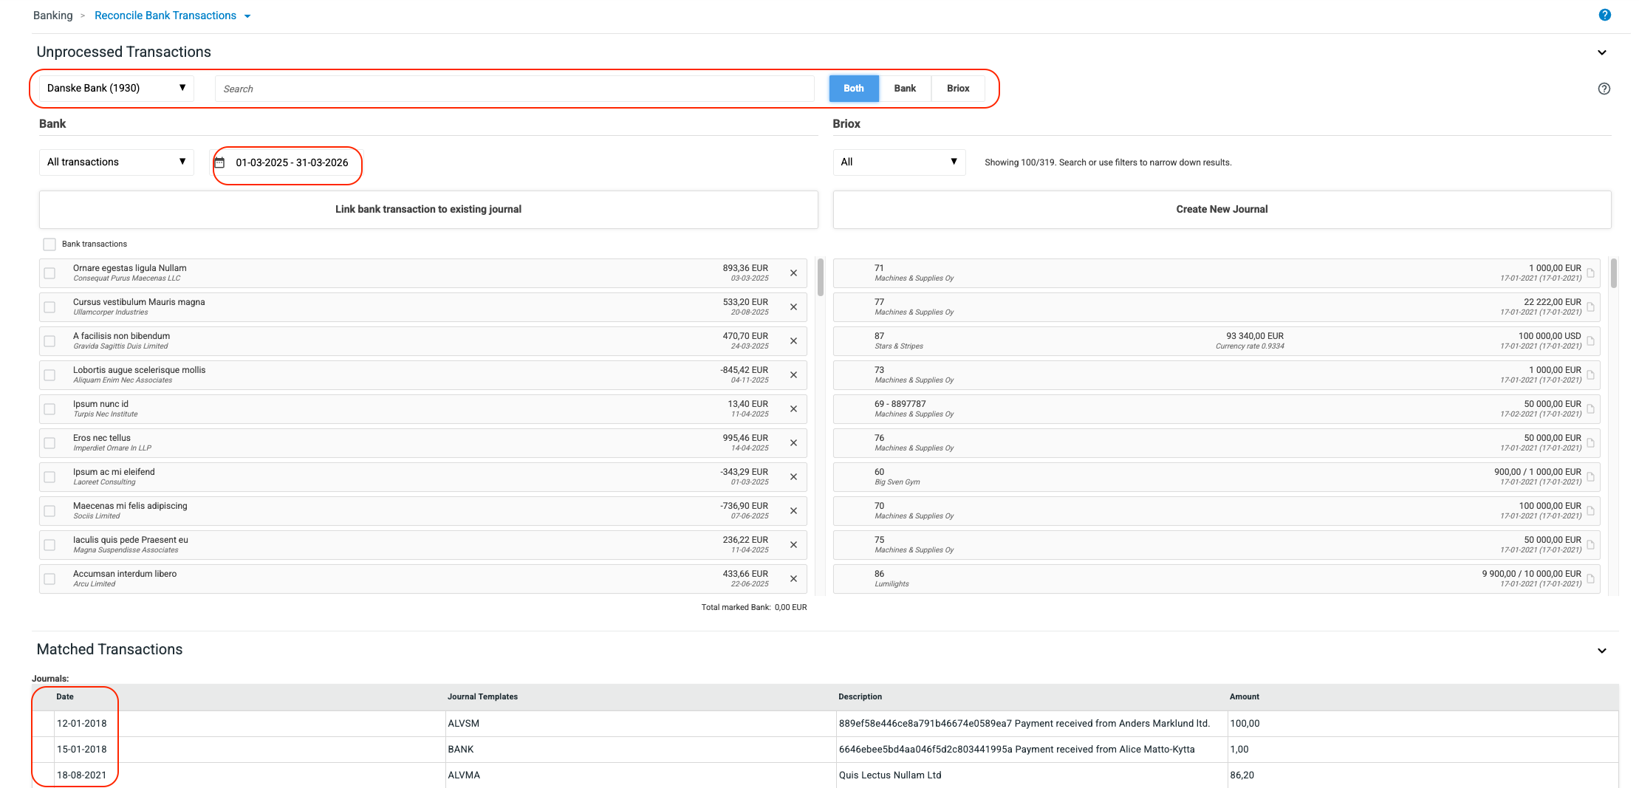Image resolution: width=1639 pixels, height=788 pixels.
Task: Expand the All transactions filter dropdown
Action: pos(116,162)
